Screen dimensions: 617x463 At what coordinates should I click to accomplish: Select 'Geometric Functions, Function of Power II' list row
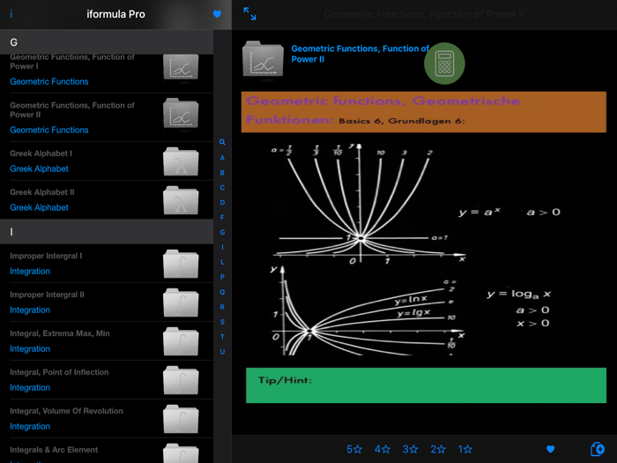click(x=107, y=117)
